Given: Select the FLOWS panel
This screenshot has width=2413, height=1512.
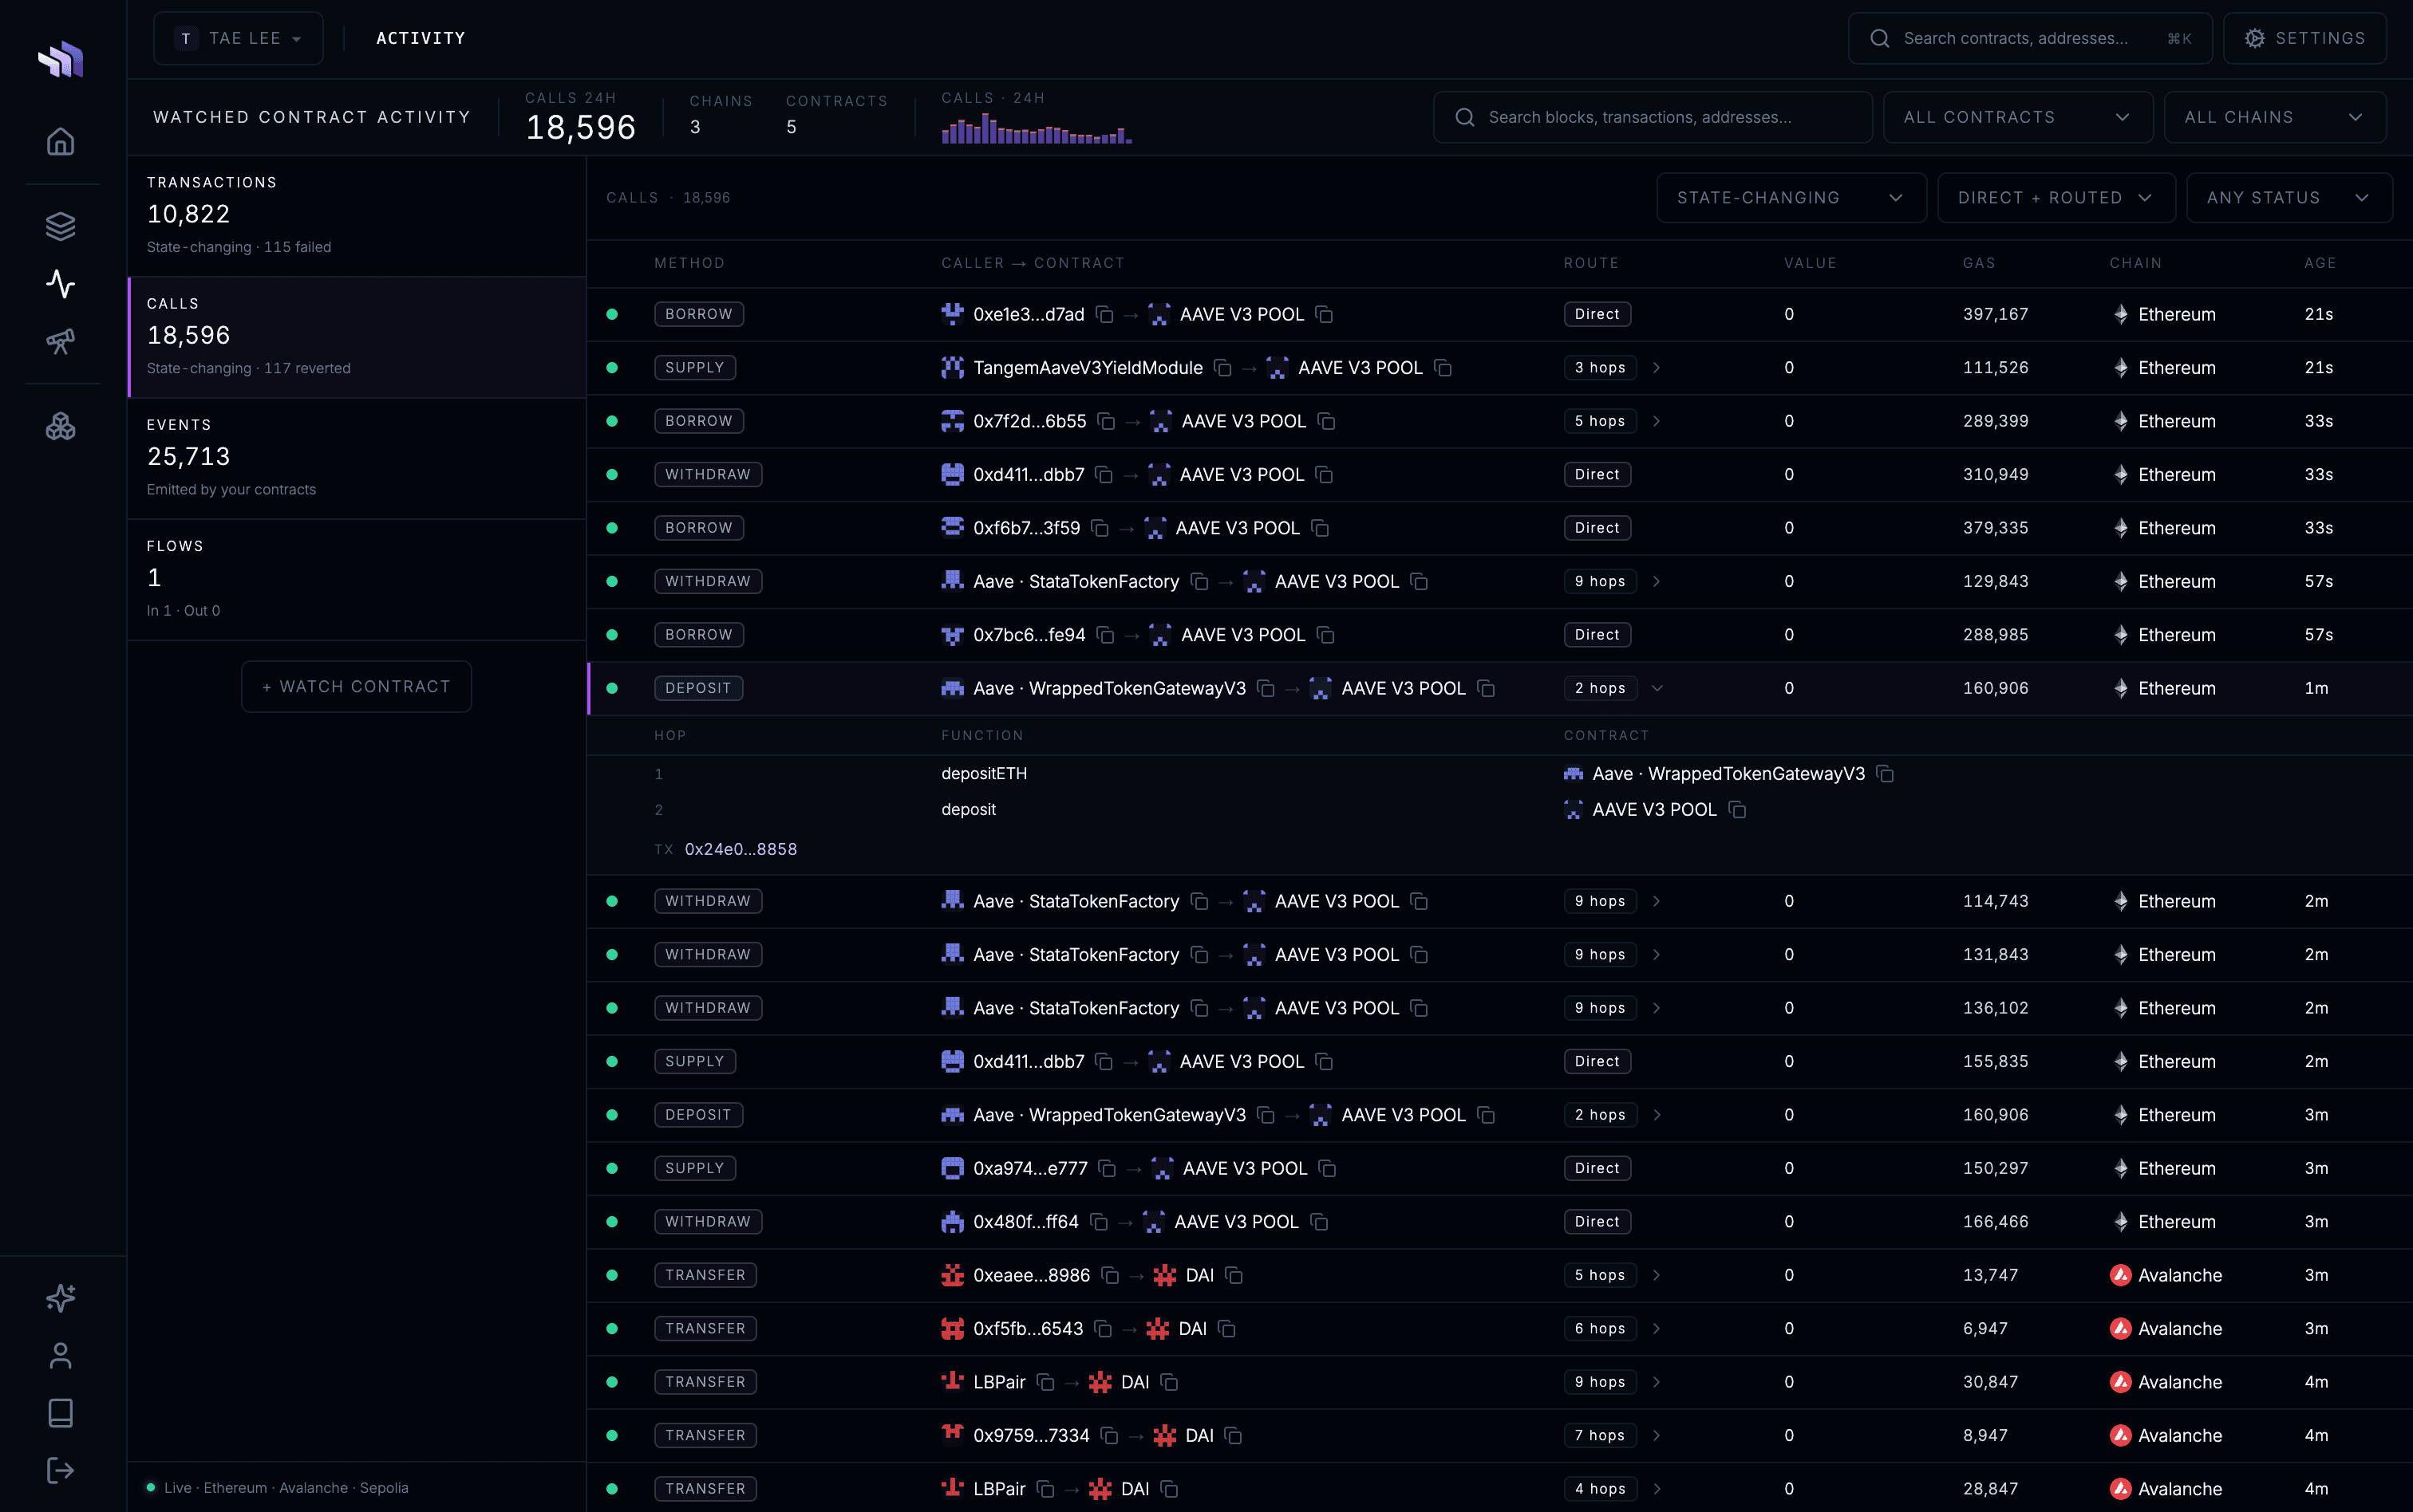Looking at the screenshot, I should (357, 580).
